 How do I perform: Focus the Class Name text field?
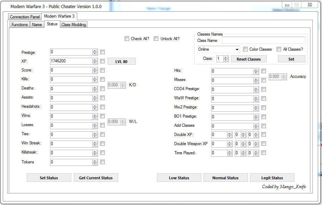point(263,41)
